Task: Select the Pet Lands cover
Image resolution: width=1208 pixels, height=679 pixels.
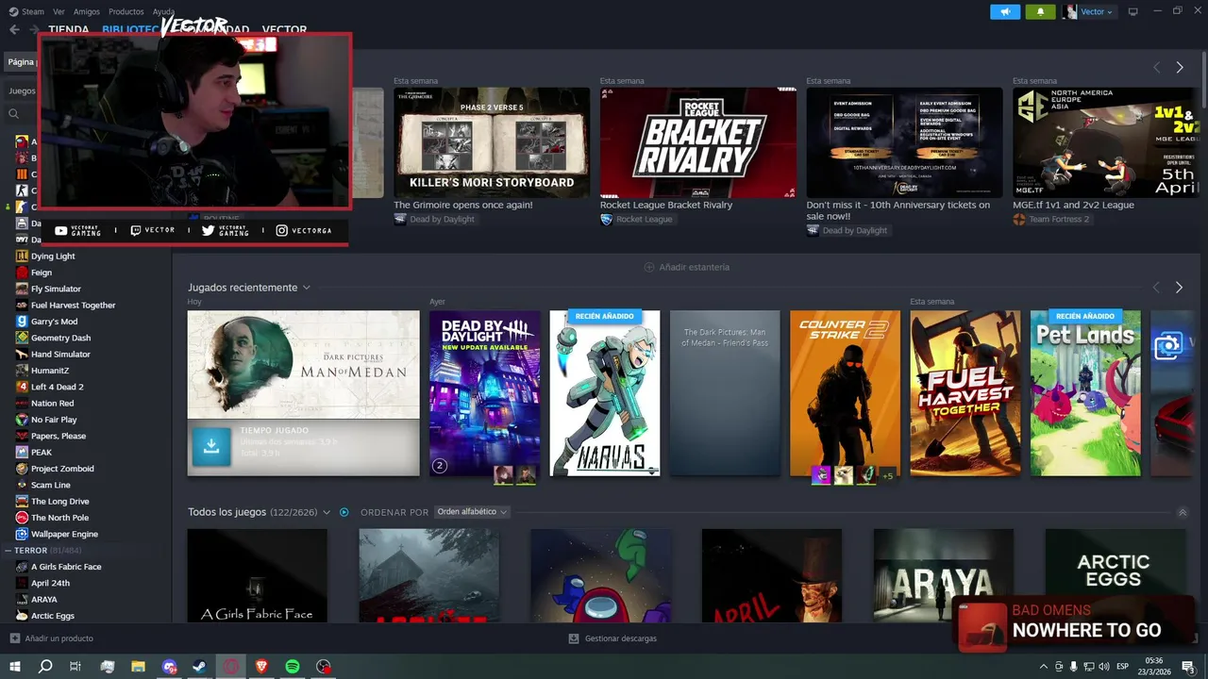Action: 1085,393
